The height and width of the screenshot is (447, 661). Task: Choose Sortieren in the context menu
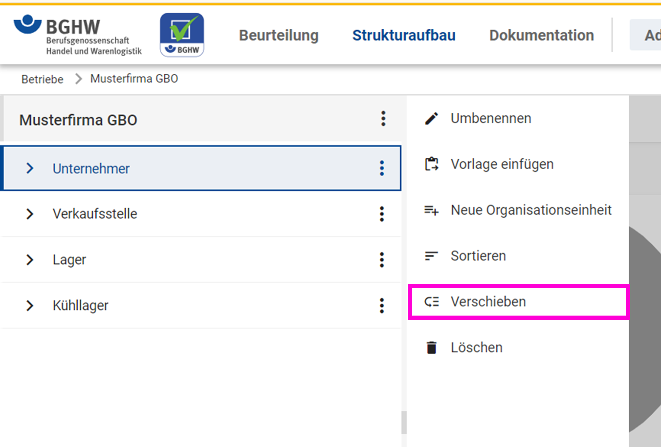tap(478, 256)
